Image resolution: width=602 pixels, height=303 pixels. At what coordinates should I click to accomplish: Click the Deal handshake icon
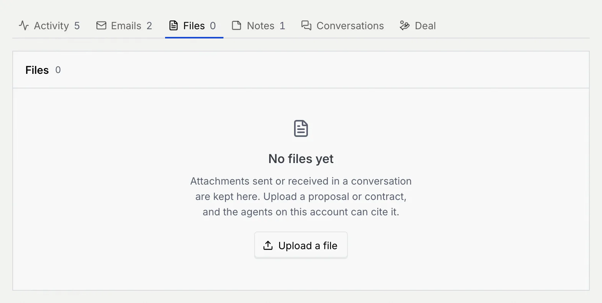click(405, 26)
